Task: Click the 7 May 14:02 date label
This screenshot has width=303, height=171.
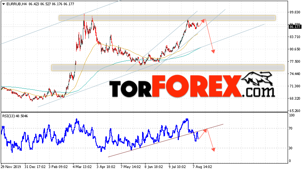Action: (x=130, y=167)
